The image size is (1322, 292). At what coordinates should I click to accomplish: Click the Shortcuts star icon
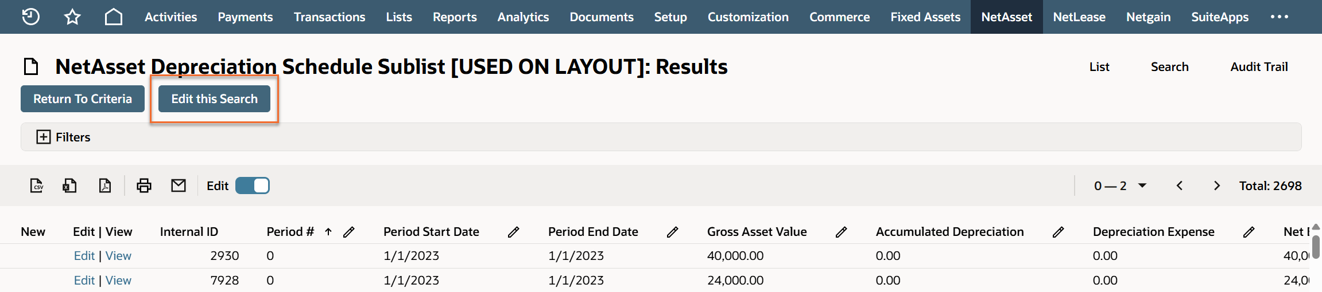[72, 17]
